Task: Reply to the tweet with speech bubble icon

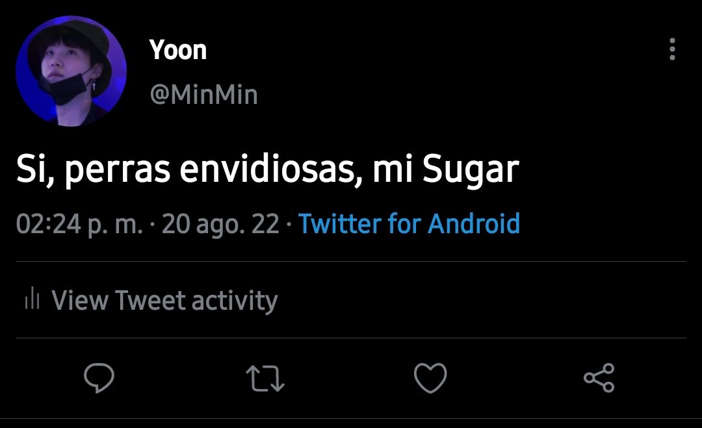Action: point(99,378)
